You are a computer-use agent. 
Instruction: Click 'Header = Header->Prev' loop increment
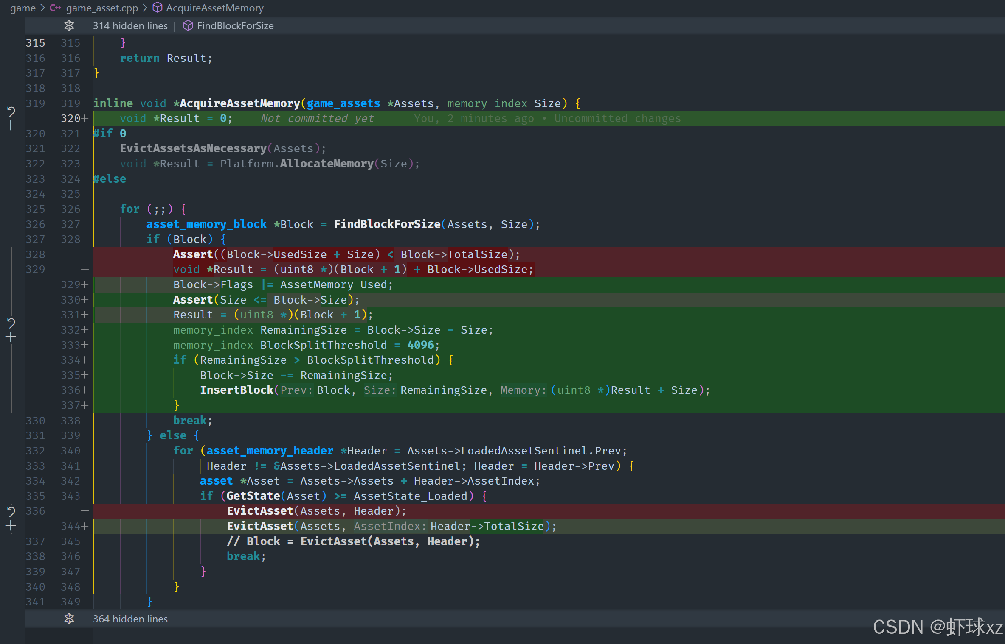tap(544, 466)
